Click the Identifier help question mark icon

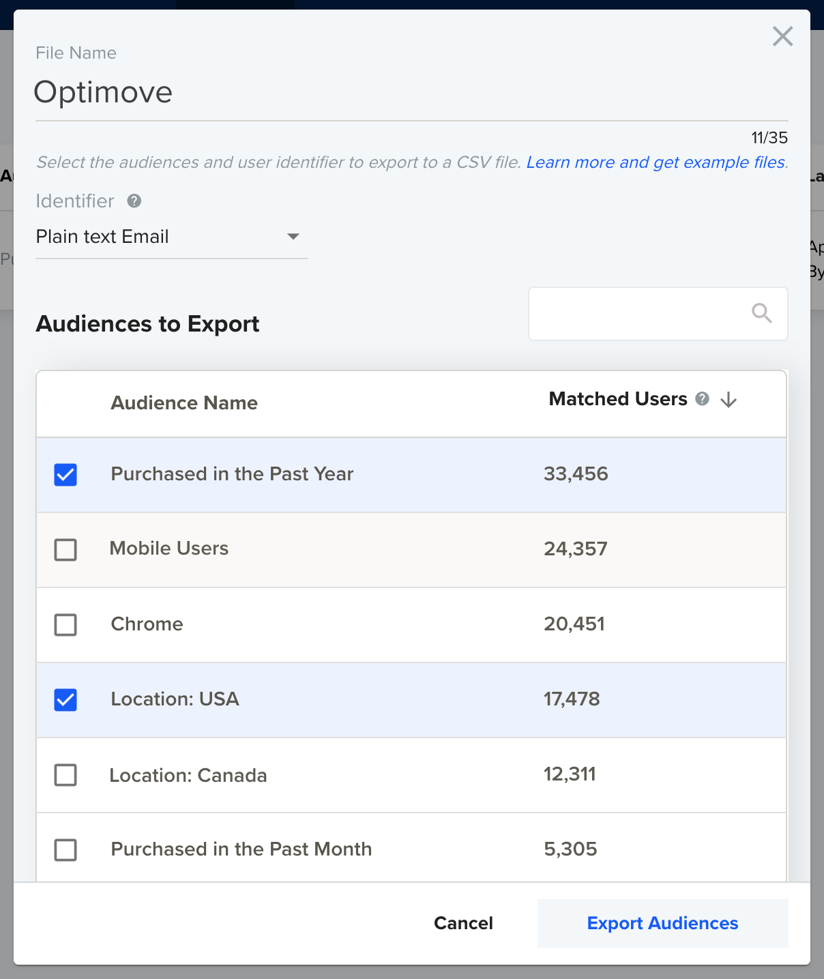[134, 201]
